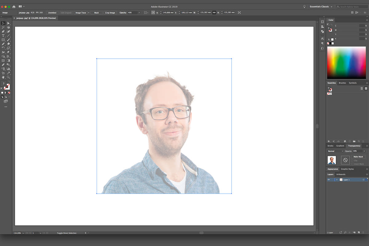Expand Layer 1 disclosure arrow
Viewport: 369px width, 246px height.
pos(337,180)
